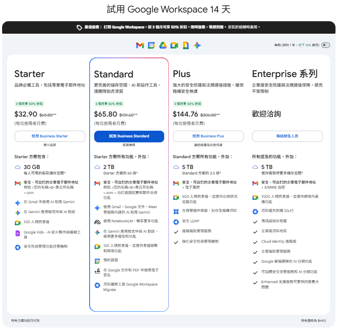Image resolution: width=338 pixels, height=328 pixels.
Task: Select the 試用 Business Plus button
Action: [208, 136]
